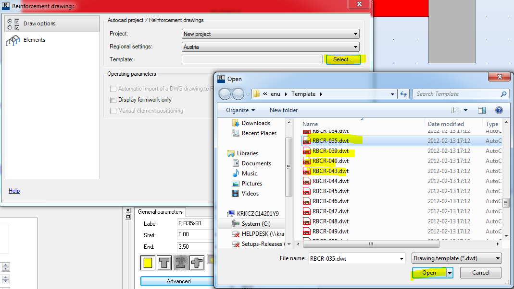Open the Organize menu in the file dialog
The width and height of the screenshot is (514, 289).
pyautogui.click(x=239, y=110)
